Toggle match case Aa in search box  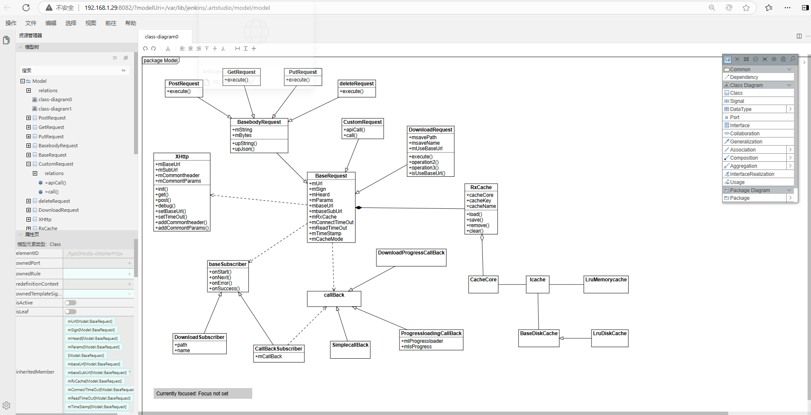click(123, 70)
